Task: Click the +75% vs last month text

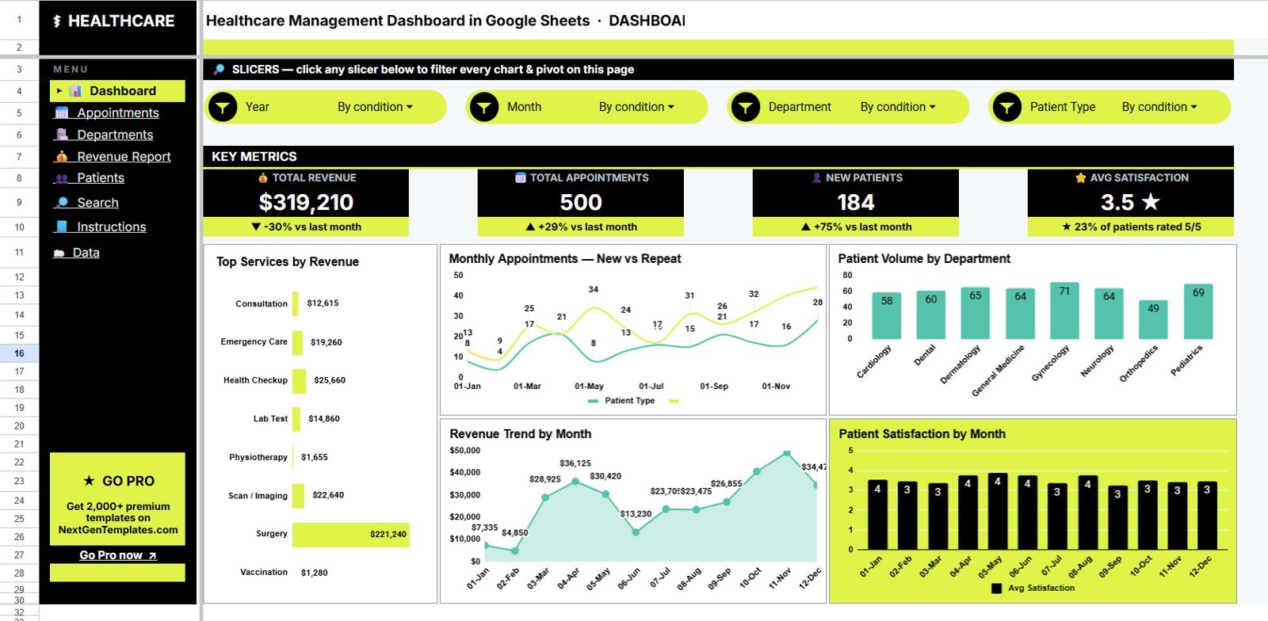Action: [856, 227]
